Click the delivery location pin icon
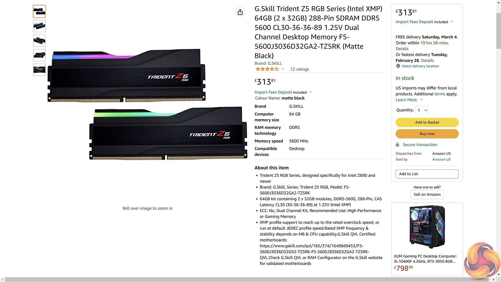 pos(398,66)
